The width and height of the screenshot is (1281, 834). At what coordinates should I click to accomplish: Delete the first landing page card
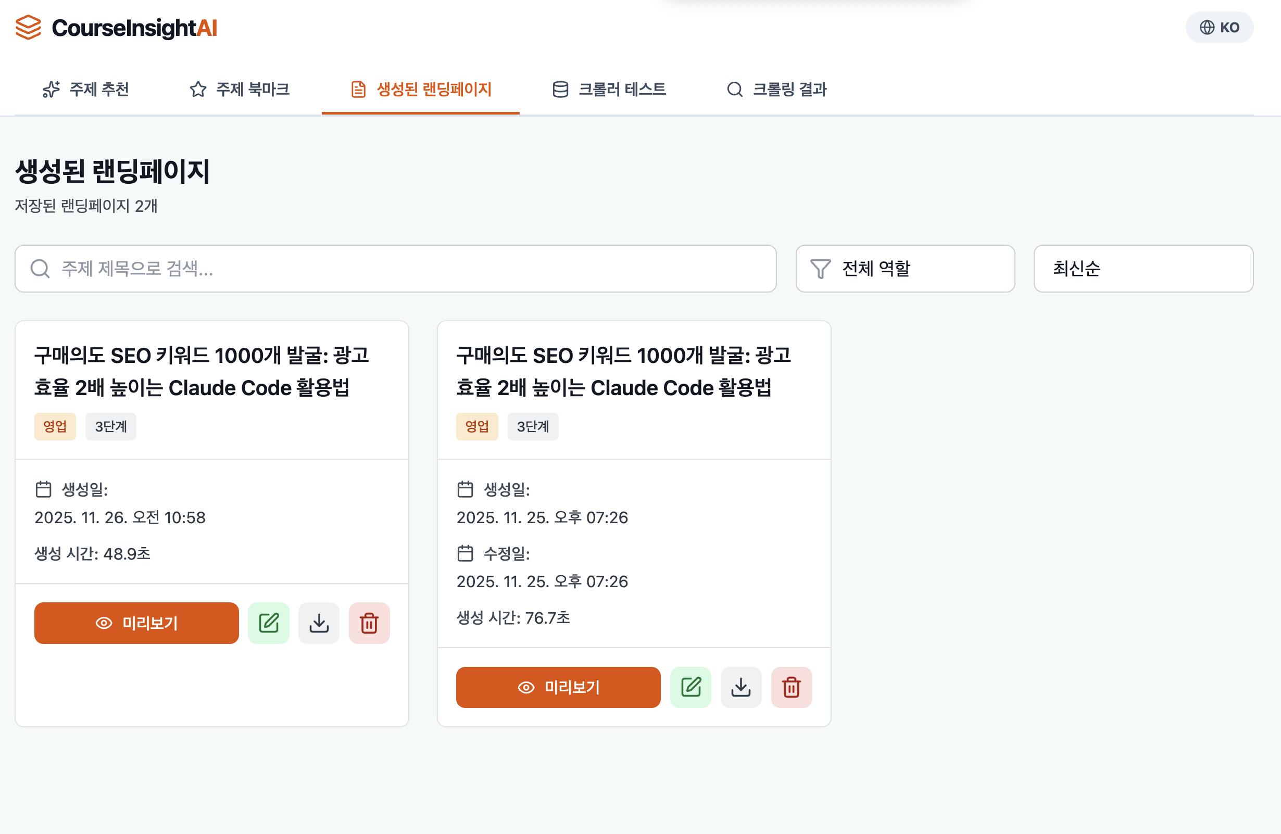tap(369, 623)
